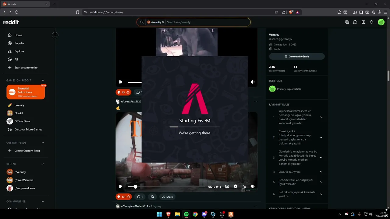Open the notifications bell
Viewport: 390px width, 219px height.
pyautogui.click(x=371, y=22)
